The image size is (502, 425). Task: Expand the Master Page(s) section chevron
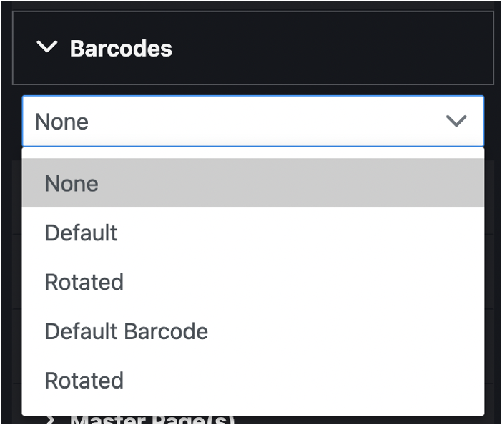pyautogui.click(x=49, y=420)
